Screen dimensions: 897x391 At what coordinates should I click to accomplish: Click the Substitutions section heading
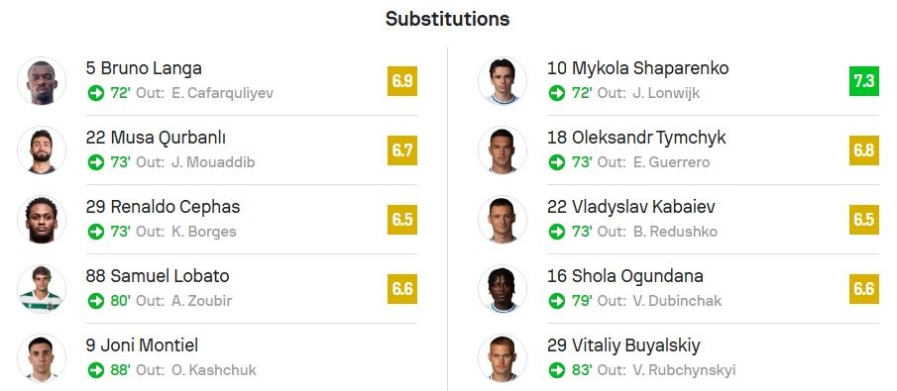point(447,19)
